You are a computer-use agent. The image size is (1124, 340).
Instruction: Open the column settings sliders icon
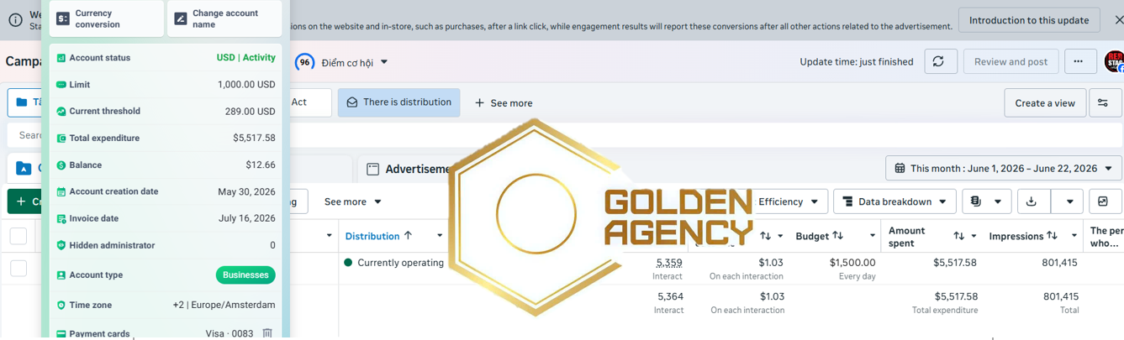click(x=1105, y=103)
